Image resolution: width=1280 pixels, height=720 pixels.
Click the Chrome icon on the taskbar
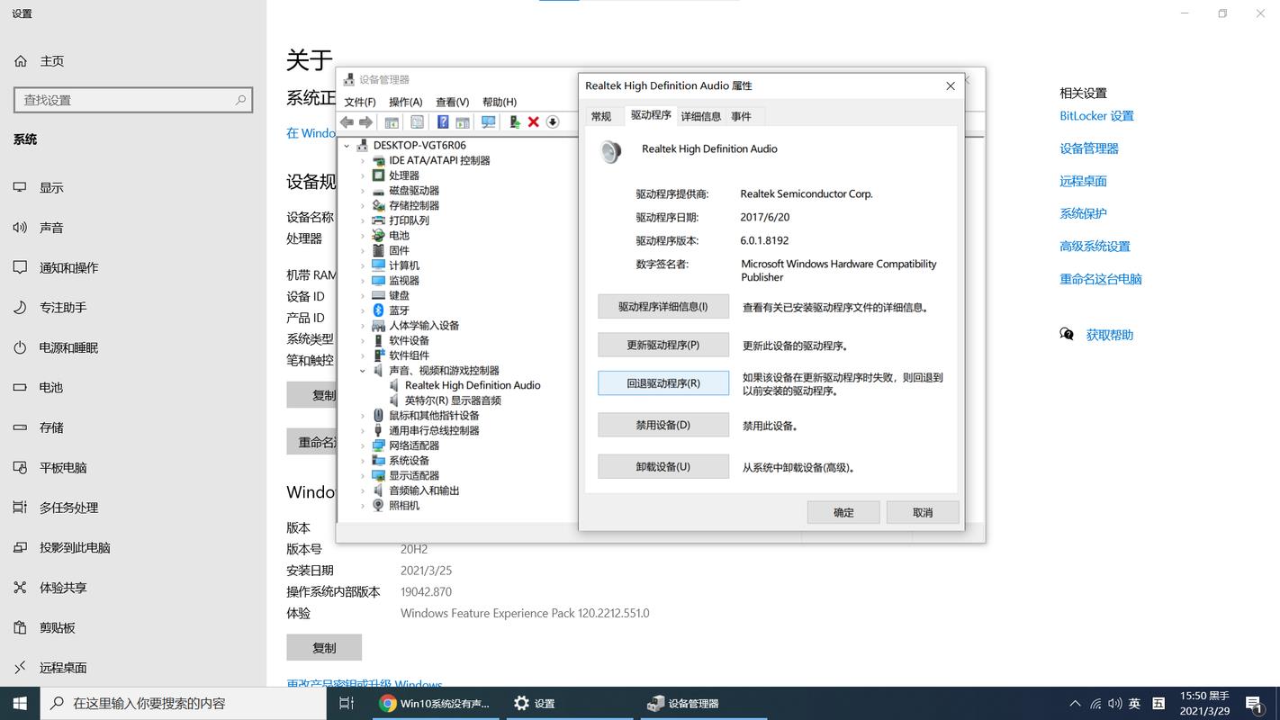pyautogui.click(x=388, y=704)
